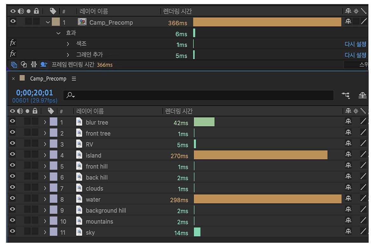Image resolution: width=374 pixels, height=249 pixels.
Task: Select the Camp_Precomp timeline tab
Action: 48,79
